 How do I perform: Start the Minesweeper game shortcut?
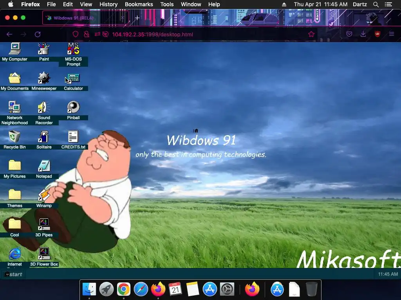tap(44, 81)
